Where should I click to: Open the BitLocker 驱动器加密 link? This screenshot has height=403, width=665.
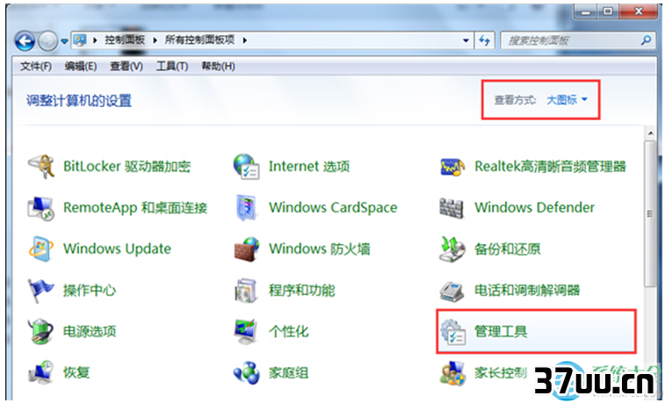tap(126, 167)
